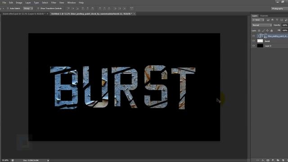Select the Untitled-1 document tab
This screenshot has width=288, height=162.
coord(91,14)
